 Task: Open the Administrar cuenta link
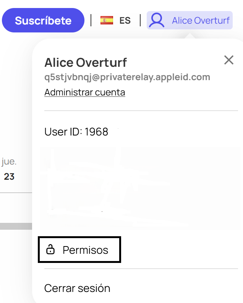click(x=85, y=92)
